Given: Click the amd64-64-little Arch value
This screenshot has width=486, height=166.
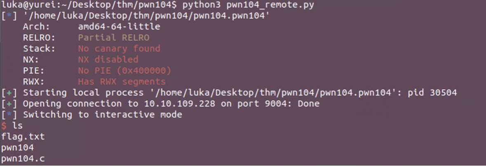Looking at the screenshot, I should [x=119, y=27].
